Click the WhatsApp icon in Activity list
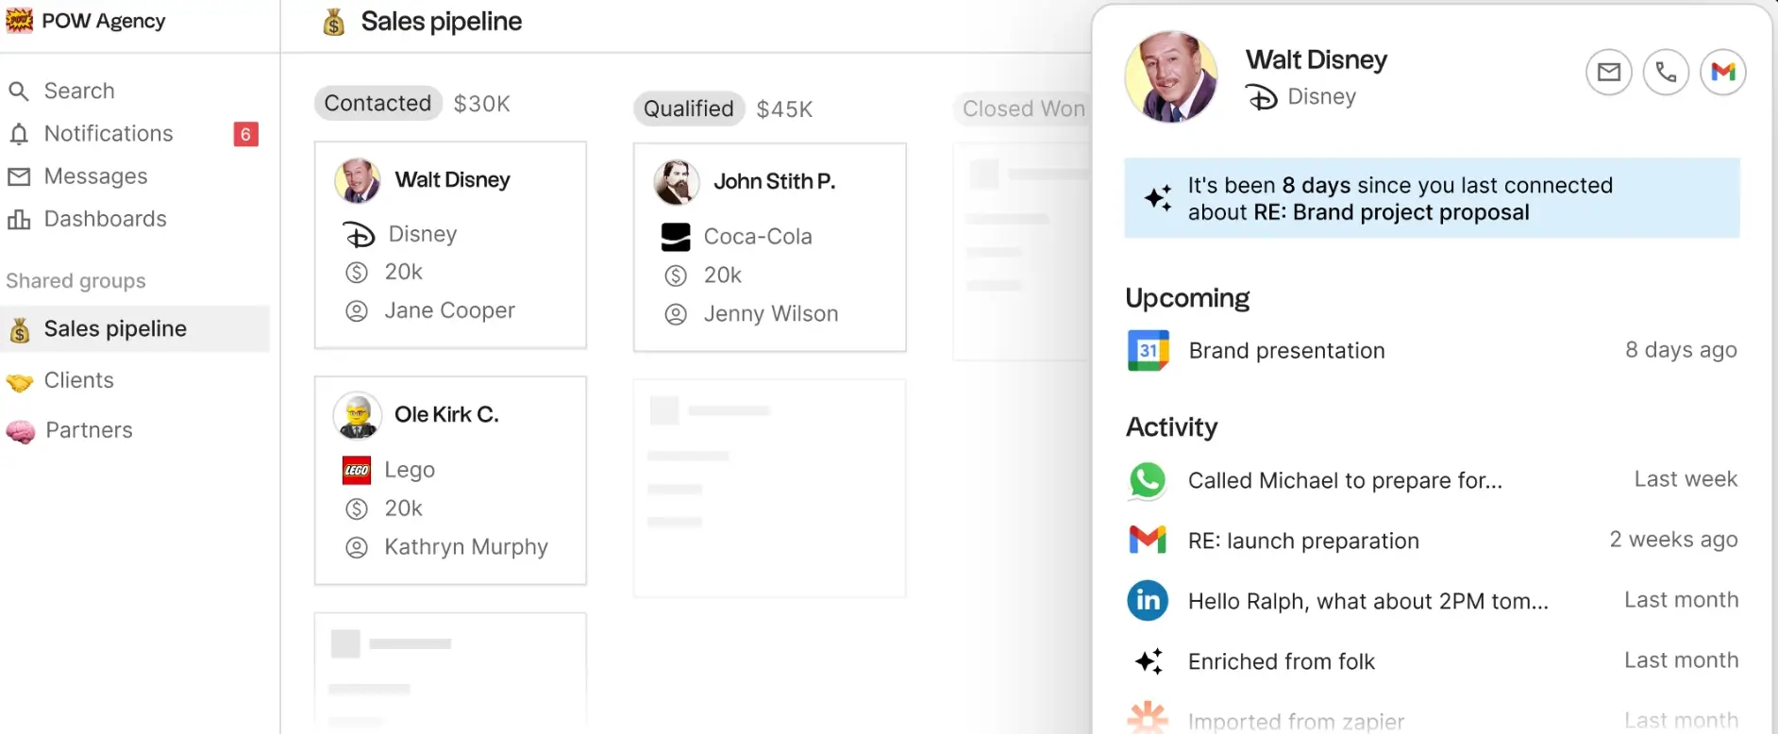This screenshot has width=1778, height=734. point(1148,481)
